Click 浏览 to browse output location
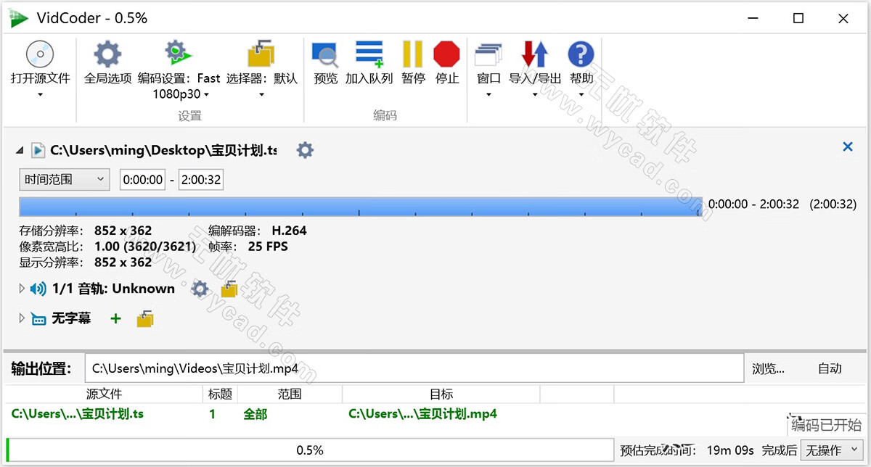The image size is (871, 467). point(769,368)
